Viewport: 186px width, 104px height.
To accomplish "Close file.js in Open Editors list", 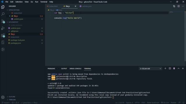I will [x=10, y=16].
